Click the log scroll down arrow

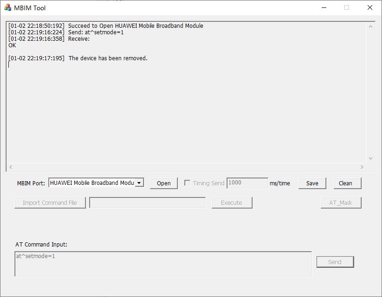(370, 158)
